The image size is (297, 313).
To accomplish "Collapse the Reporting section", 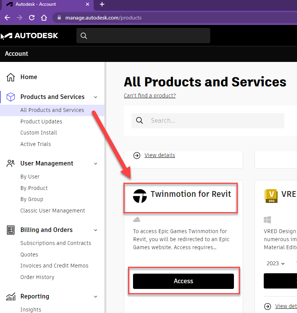I will click(96, 297).
